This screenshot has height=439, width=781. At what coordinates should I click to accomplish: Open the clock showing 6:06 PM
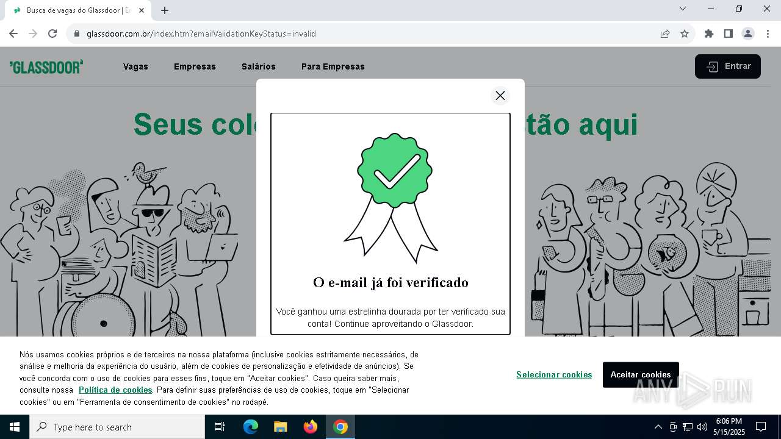(x=729, y=427)
